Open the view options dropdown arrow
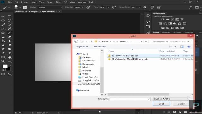The height and width of the screenshot is (114, 202). point(175,47)
